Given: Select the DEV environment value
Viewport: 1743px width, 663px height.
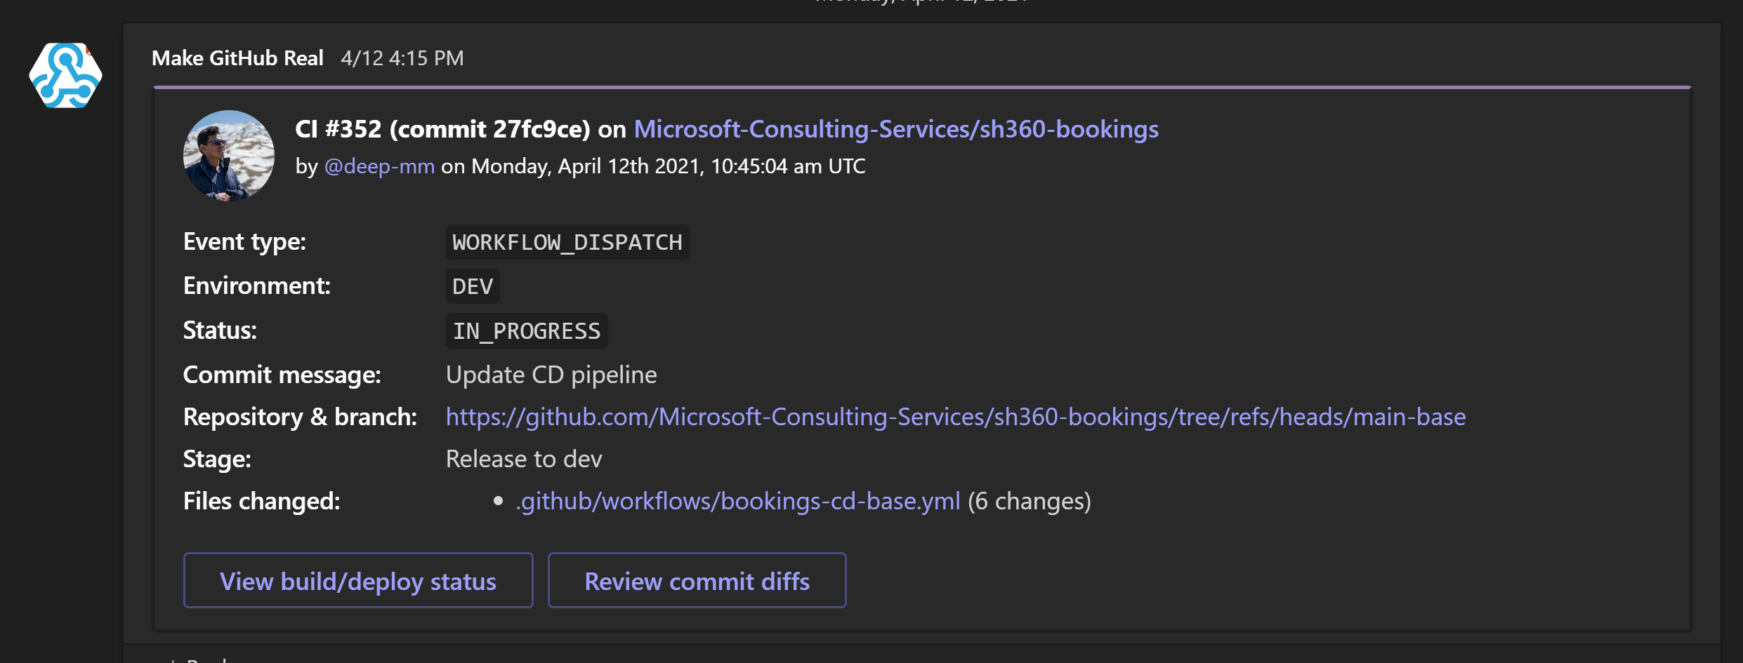Looking at the screenshot, I should coord(473,286).
